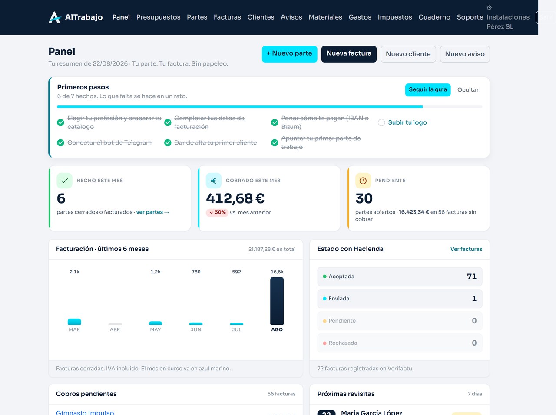Open the Pendiente status row in Hacienda panel
Screen dimensions: 556x415
pyautogui.click(x=400, y=321)
